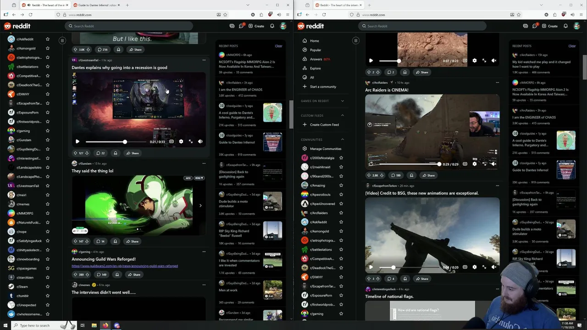Click notification bell in right Reddit window

pos(565,26)
